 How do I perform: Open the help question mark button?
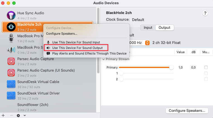pyautogui.click(x=205, y=13)
